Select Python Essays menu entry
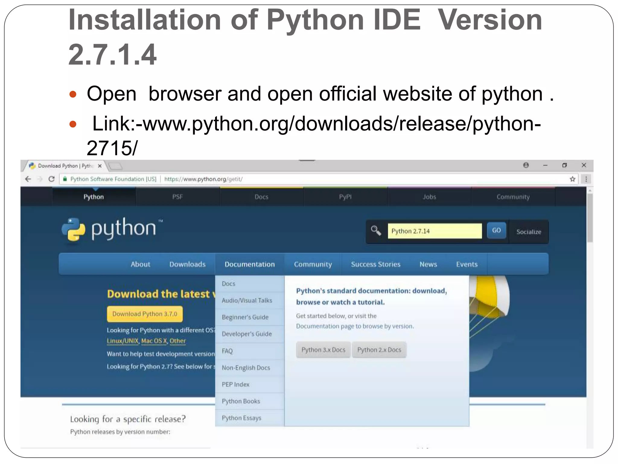The height and width of the screenshot is (464, 618). 250,418
